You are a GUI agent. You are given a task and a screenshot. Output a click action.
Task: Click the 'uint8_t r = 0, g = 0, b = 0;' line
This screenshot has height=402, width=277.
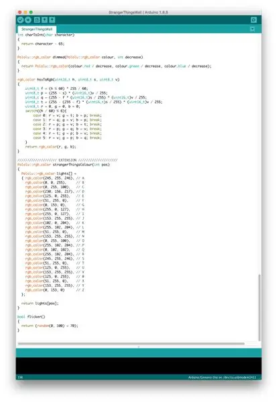point(52,107)
